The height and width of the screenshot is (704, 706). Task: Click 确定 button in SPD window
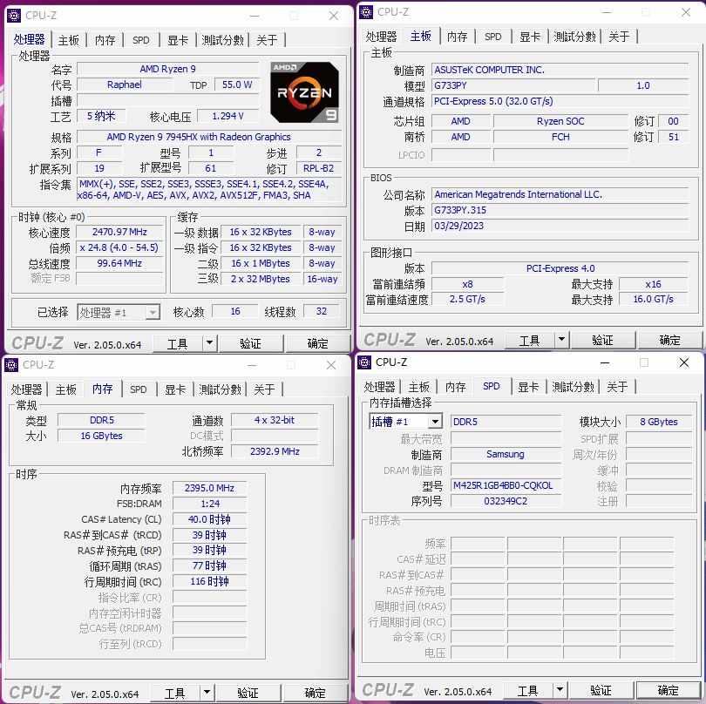tap(669, 689)
